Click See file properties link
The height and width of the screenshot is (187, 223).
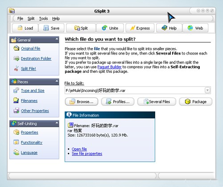87,154
